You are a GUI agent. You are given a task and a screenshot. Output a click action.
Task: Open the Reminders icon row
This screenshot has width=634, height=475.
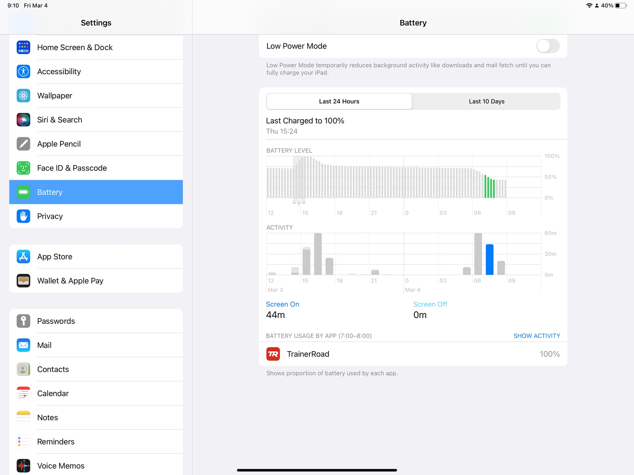pos(96,442)
